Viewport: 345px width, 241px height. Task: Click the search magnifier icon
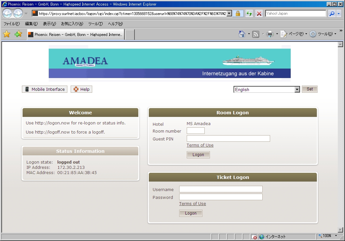point(332,13)
